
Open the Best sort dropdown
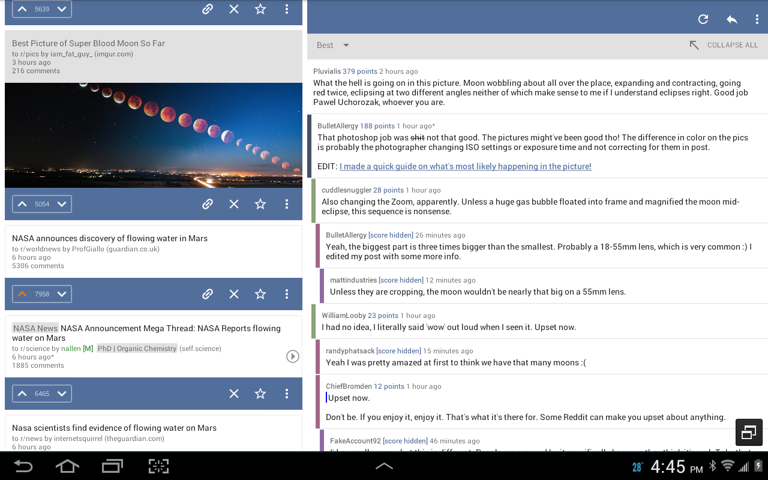[x=333, y=45]
